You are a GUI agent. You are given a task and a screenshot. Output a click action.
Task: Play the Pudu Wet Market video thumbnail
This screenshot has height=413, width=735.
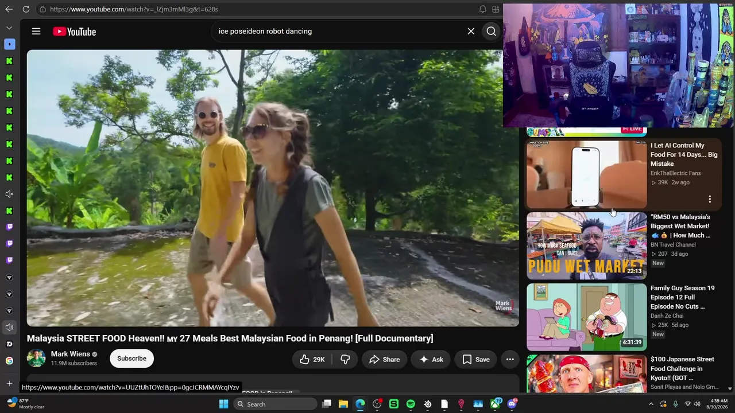[x=586, y=246]
